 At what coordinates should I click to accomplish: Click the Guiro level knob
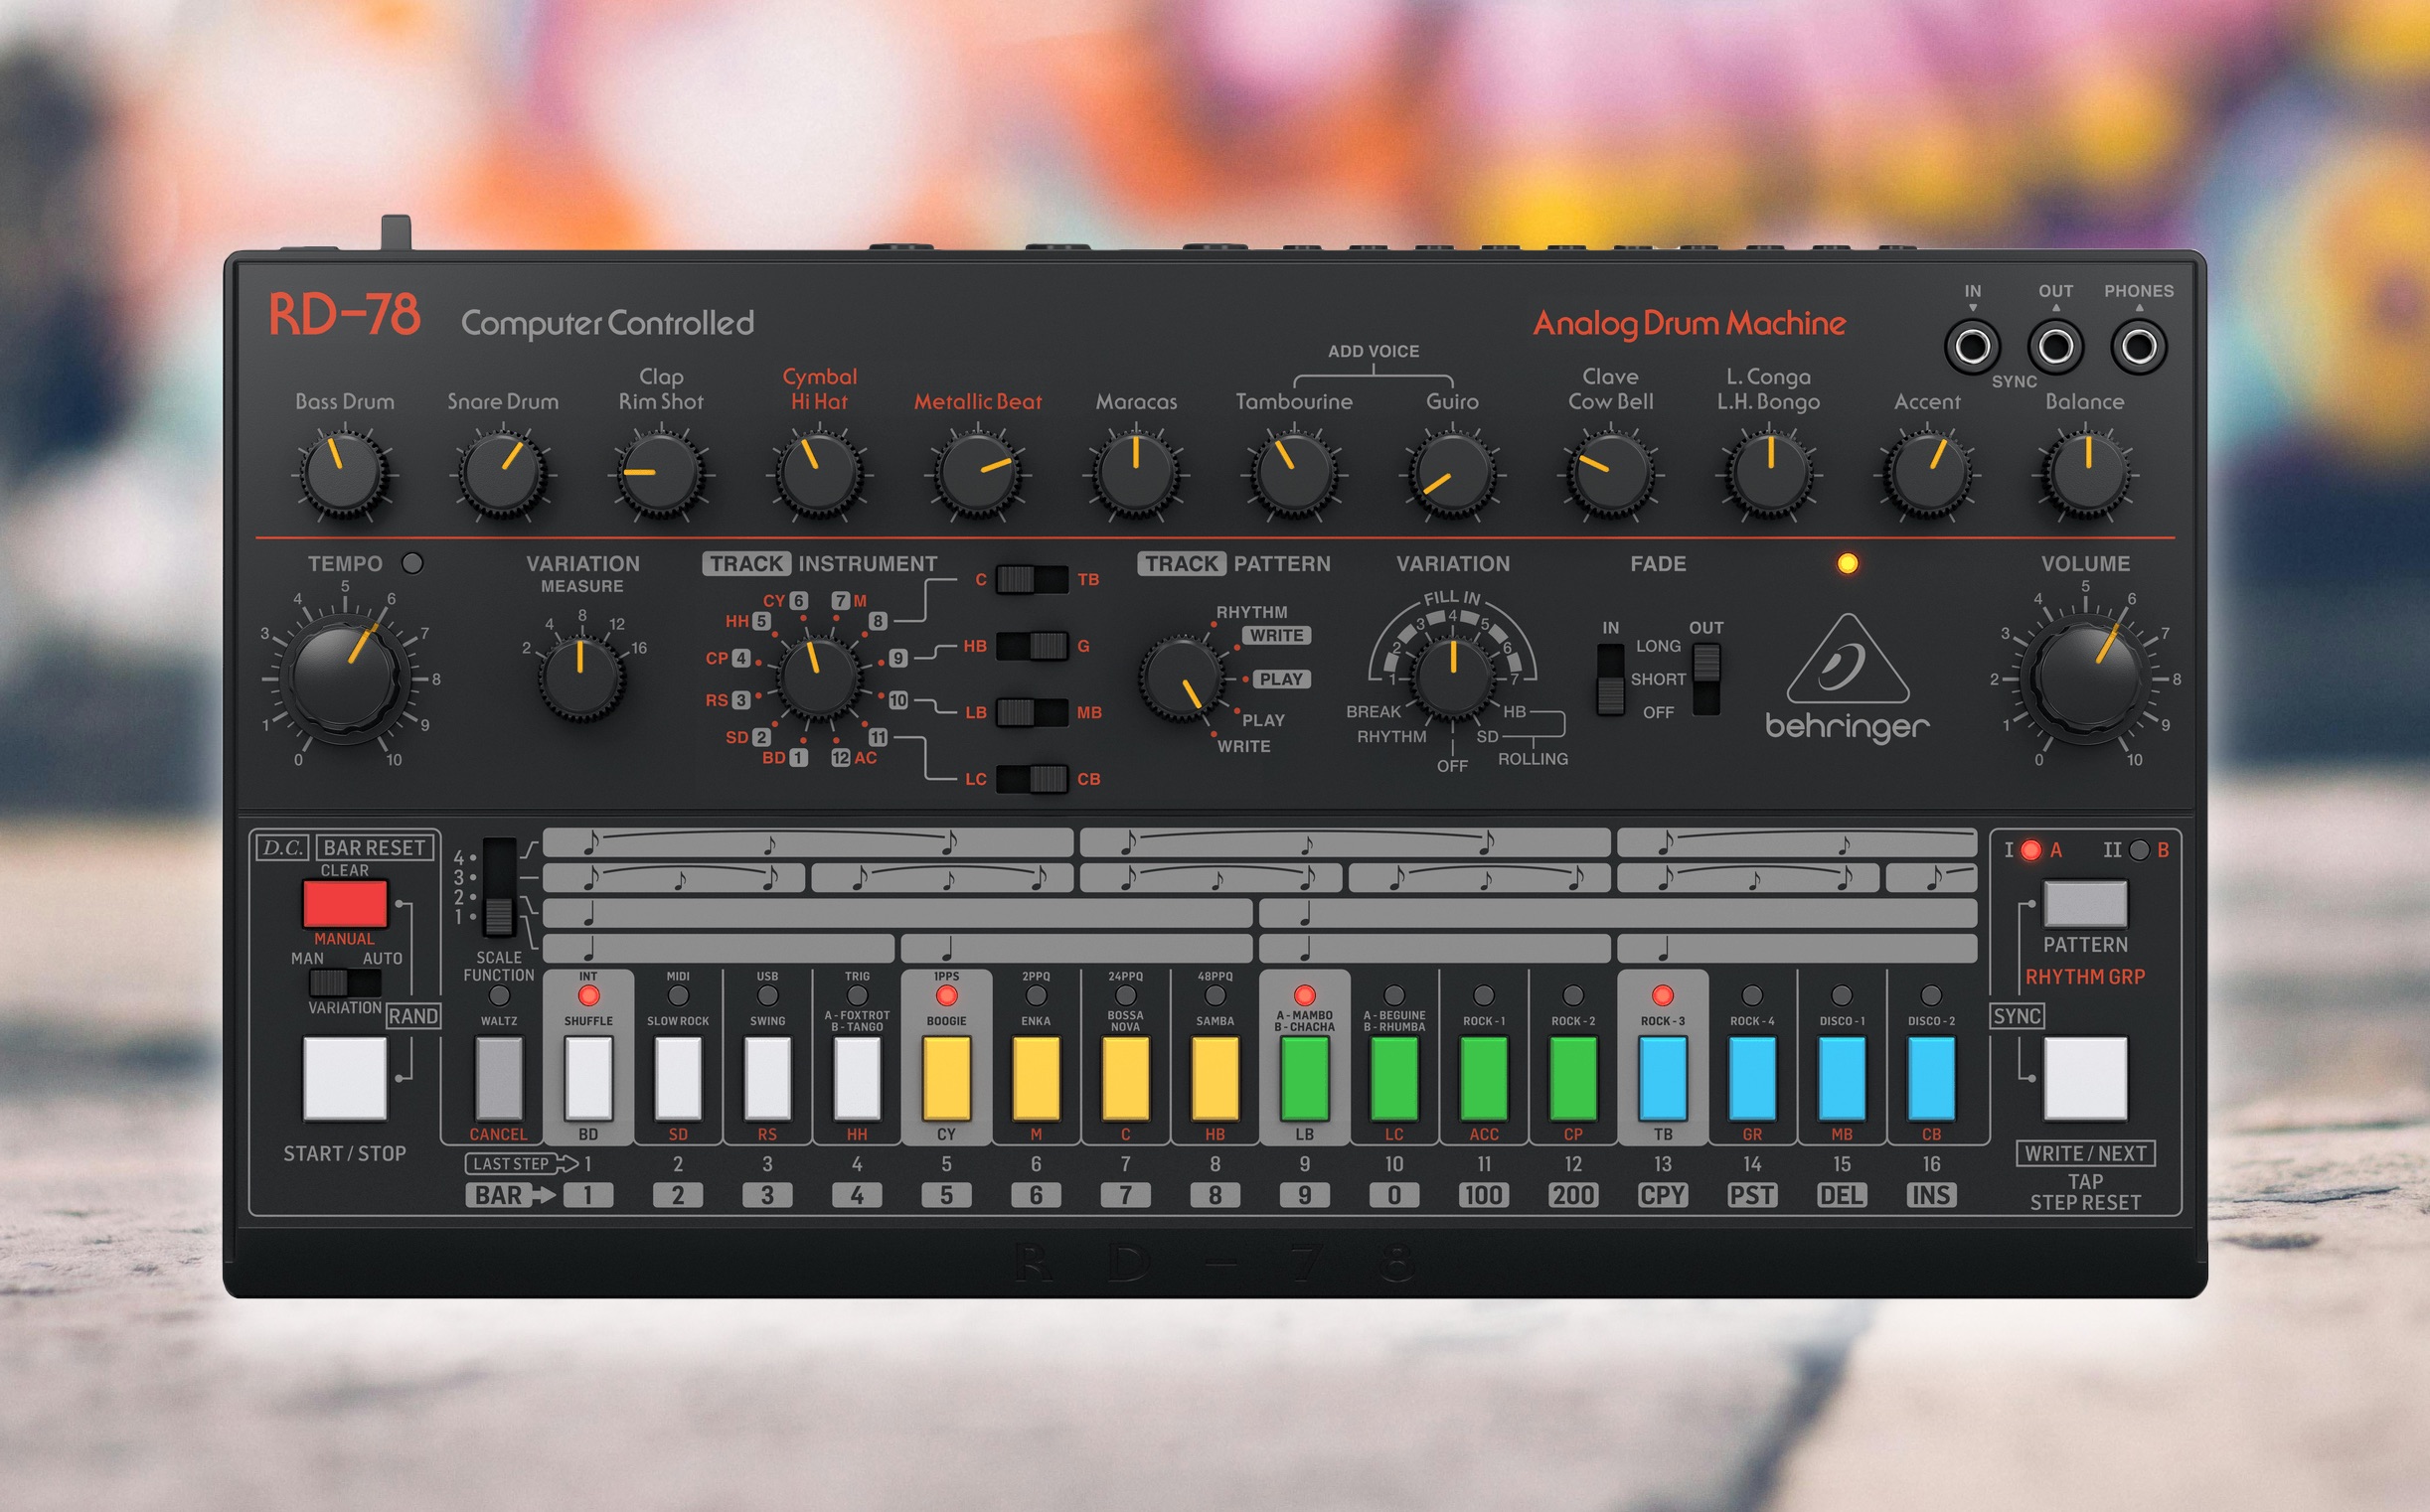tap(1453, 472)
